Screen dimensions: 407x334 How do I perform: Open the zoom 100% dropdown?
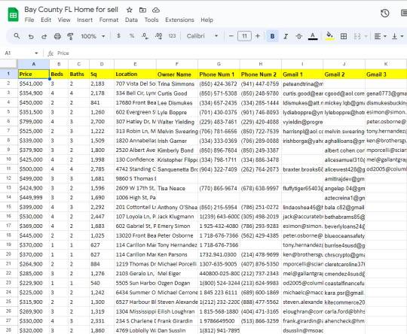93,36
